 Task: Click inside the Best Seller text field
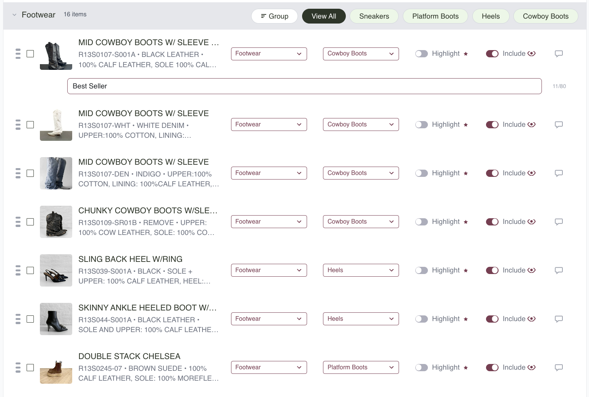point(304,86)
